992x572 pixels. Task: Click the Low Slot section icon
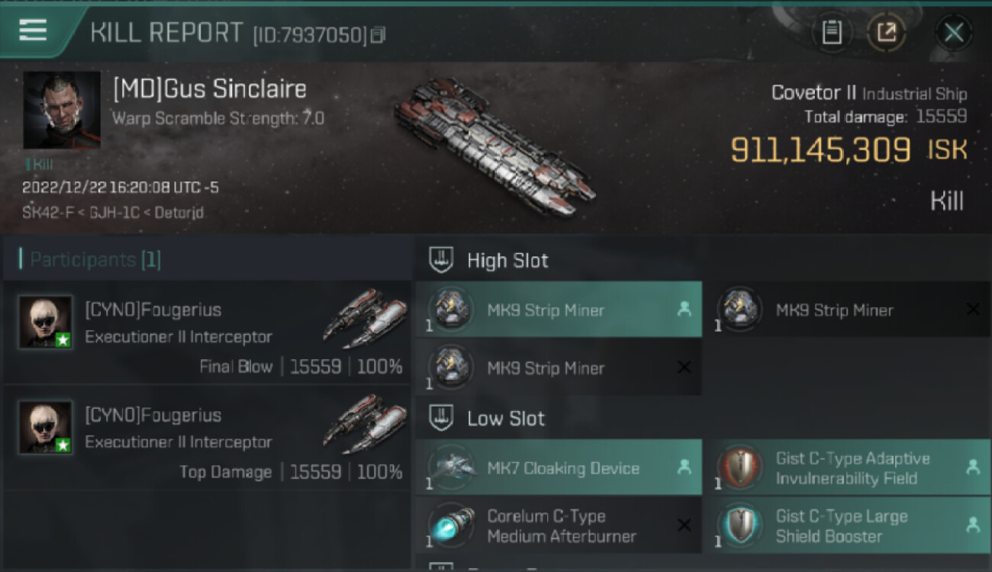(440, 418)
